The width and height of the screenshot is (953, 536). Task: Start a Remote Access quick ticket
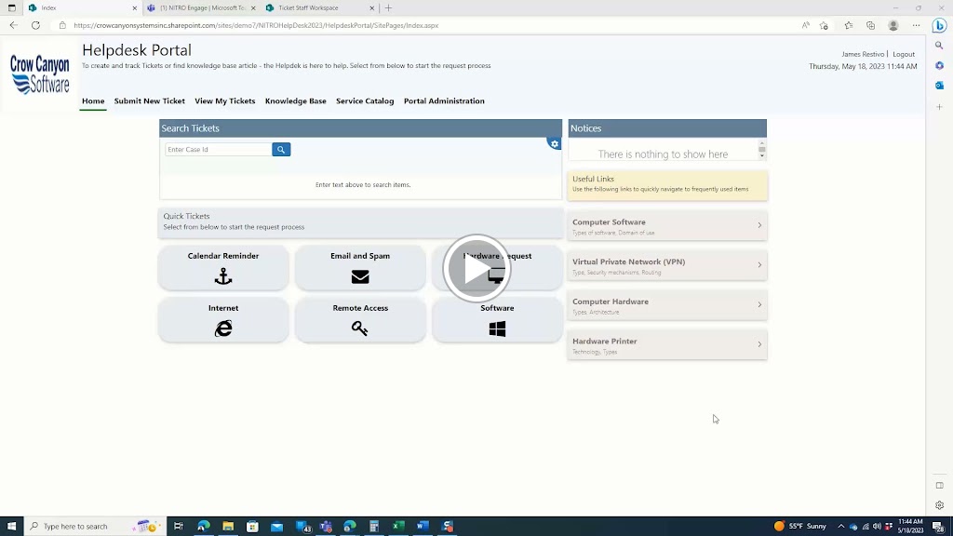[x=360, y=320]
